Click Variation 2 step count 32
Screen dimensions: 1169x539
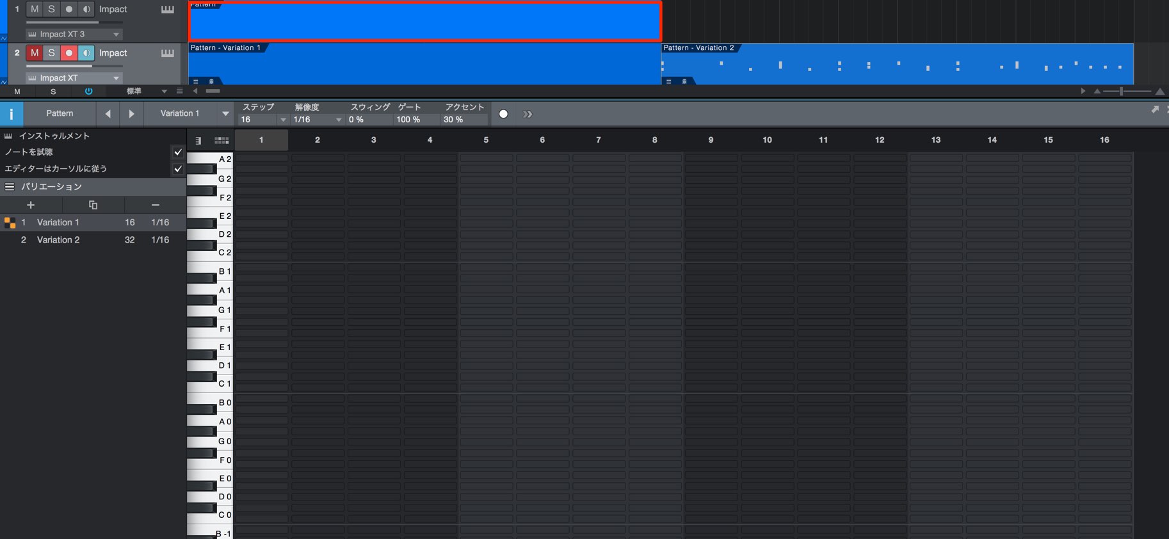point(130,239)
